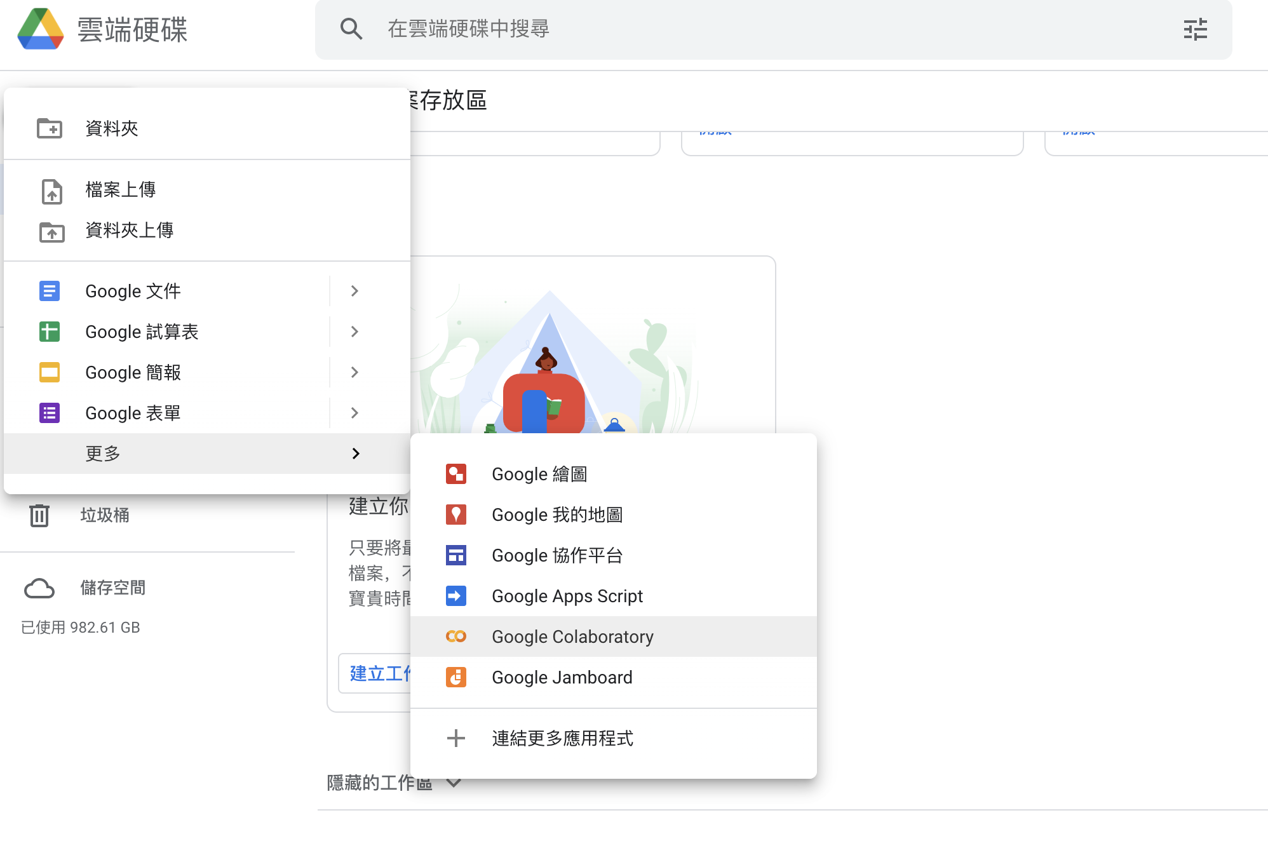Screen dimensions: 1268x855
Task: Expand the Google 文件 submenu arrow
Action: [x=354, y=291]
